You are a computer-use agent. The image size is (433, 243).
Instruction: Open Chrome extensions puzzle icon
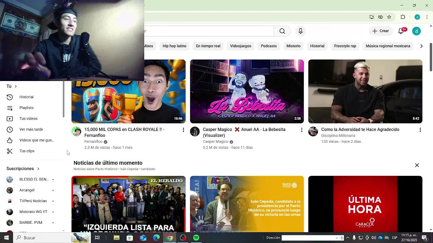pyautogui.click(x=403, y=17)
